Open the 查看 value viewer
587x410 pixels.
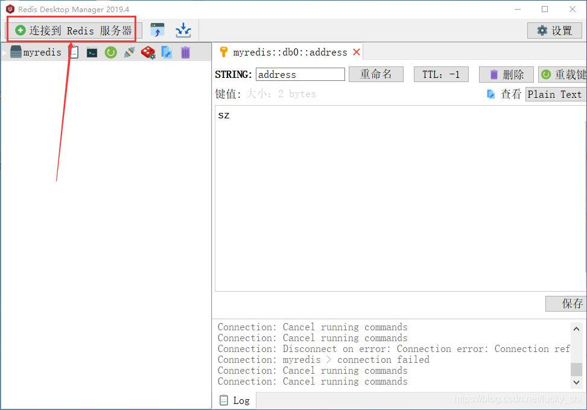coord(510,94)
